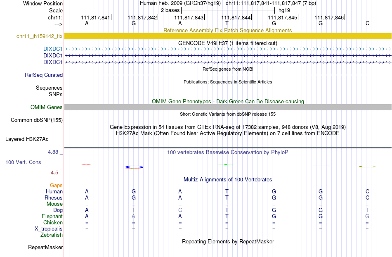Viewport: 392px width, 257px height.
Task: Click the 'OMIM Gene Phenotypes' track title
Action: pyautogui.click(x=228, y=101)
